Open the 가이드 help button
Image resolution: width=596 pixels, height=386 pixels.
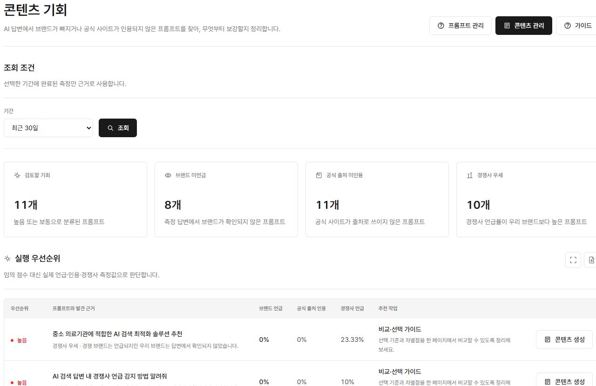[x=577, y=26]
